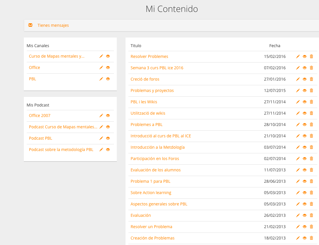The height and width of the screenshot is (245, 319).
Task: View Podcast sobre la metodología PBL
Action: [108, 150]
